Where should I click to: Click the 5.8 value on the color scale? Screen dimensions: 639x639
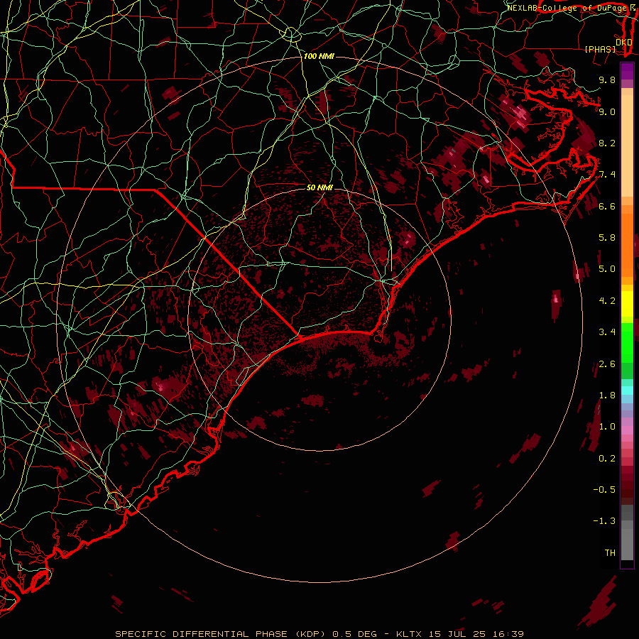[x=607, y=238]
